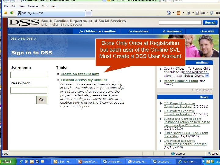Image resolution: width=220 pixels, height=165 pixels.
Task: Click the blue Search button
Action: point(210,22)
